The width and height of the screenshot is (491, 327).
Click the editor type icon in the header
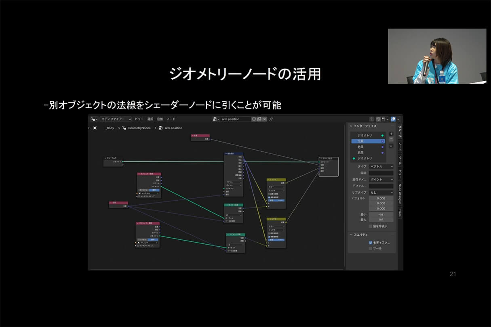point(94,119)
